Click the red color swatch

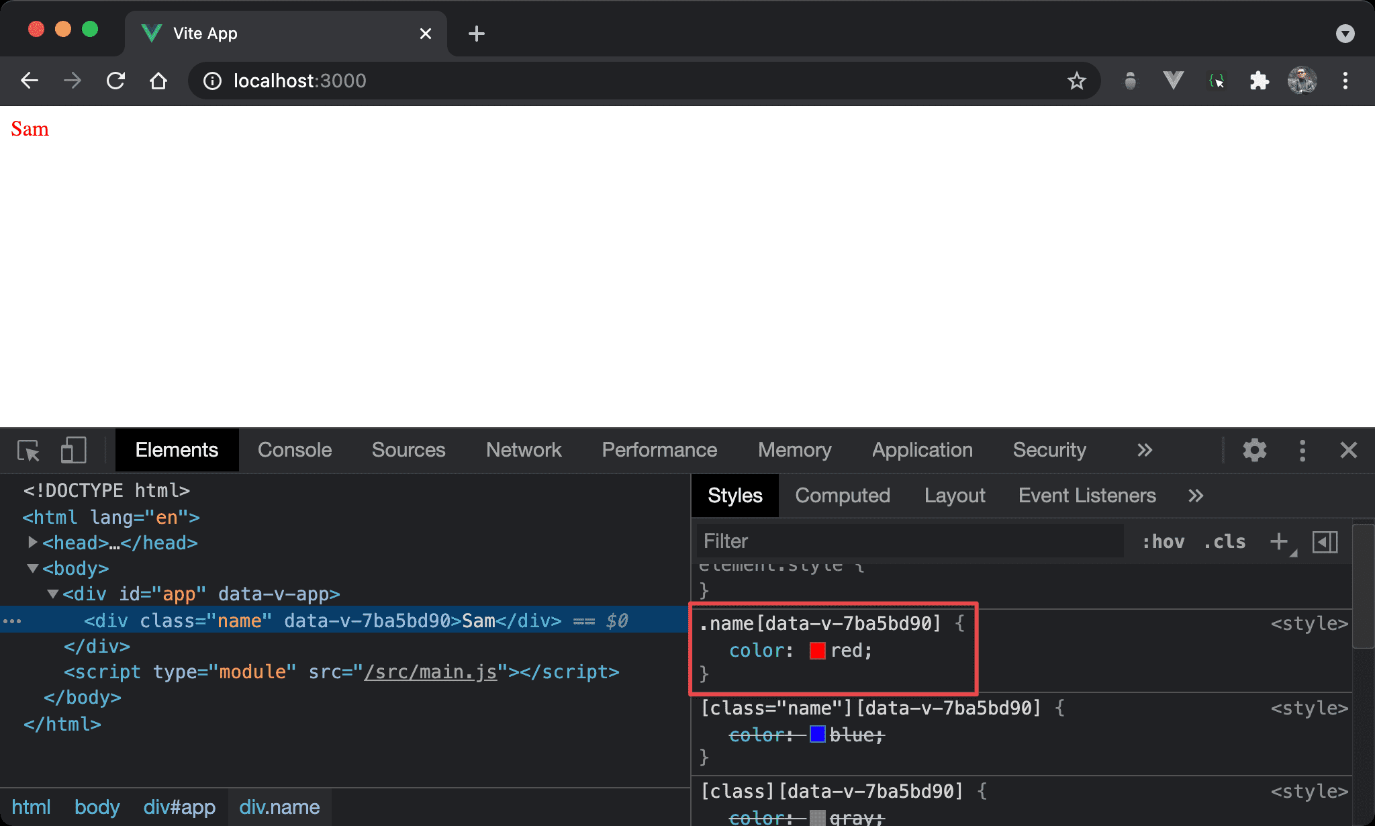tap(817, 650)
